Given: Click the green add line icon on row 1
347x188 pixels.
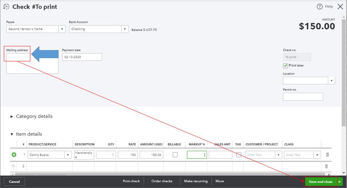Looking at the screenshot, I should click(14, 155).
